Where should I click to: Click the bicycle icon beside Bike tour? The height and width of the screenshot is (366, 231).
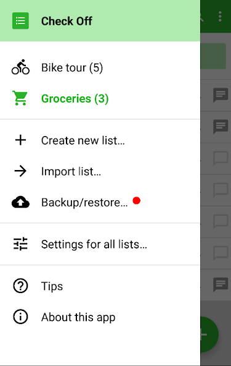point(20,67)
